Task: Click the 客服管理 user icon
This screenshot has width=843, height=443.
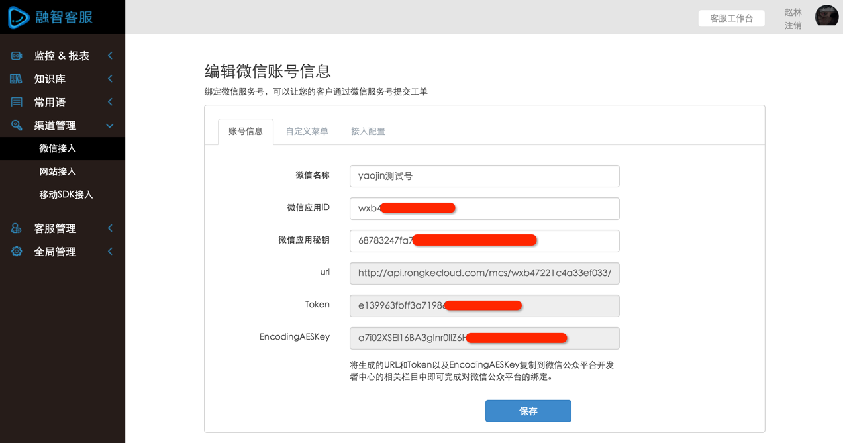Action: [17, 228]
